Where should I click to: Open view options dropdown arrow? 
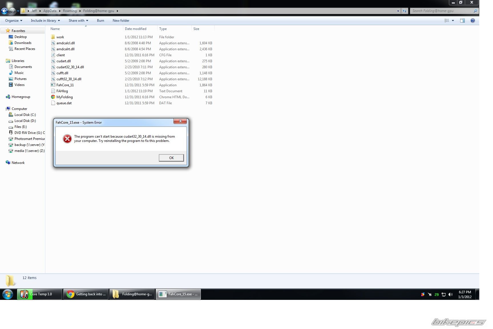pos(453,21)
